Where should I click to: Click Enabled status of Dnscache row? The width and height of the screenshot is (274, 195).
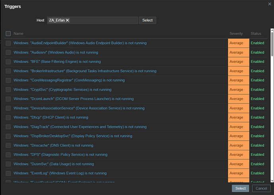[257, 145]
